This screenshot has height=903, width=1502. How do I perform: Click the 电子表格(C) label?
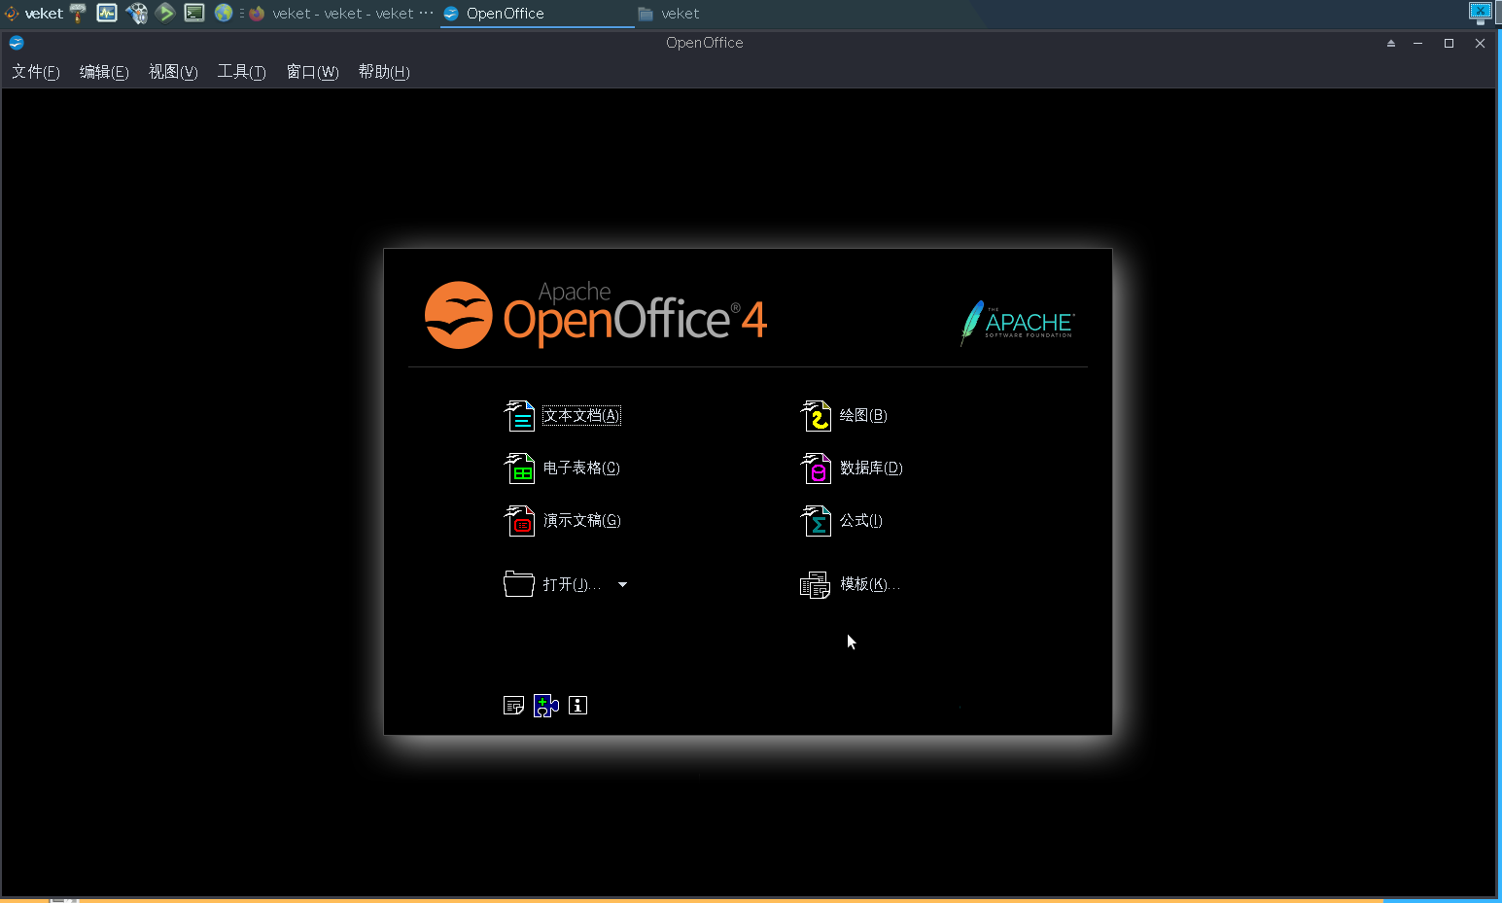coord(581,469)
